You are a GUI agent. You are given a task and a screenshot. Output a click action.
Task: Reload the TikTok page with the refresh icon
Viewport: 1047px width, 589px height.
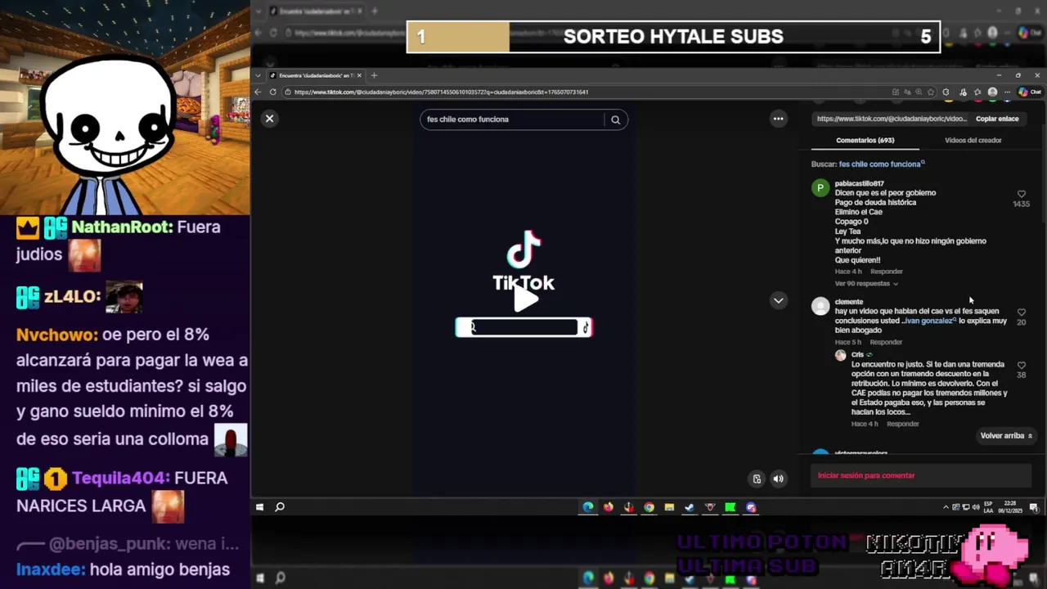(x=272, y=92)
